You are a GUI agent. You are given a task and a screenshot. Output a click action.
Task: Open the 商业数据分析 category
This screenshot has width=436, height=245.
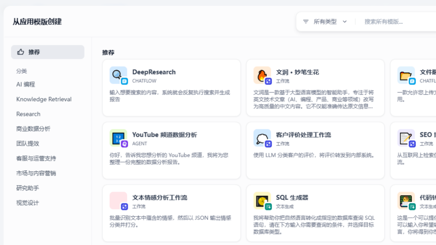(33, 129)
